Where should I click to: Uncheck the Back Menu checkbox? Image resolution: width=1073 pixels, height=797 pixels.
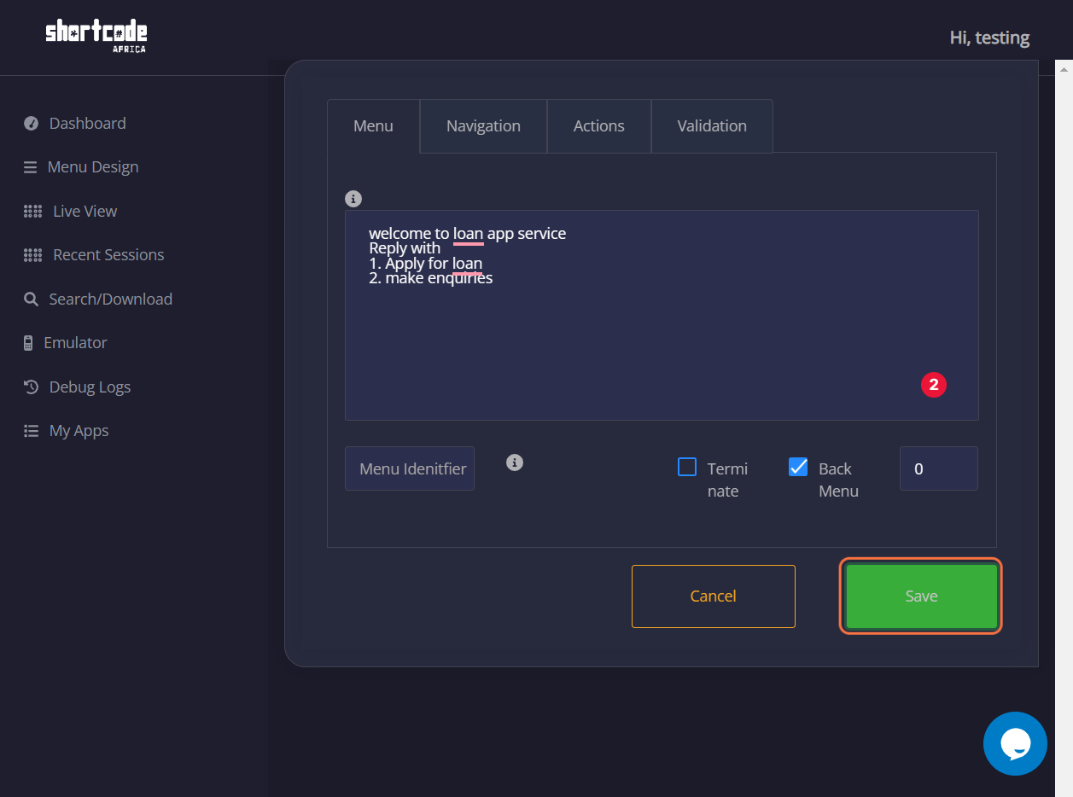pyautogui.click(x=798, y=467)
